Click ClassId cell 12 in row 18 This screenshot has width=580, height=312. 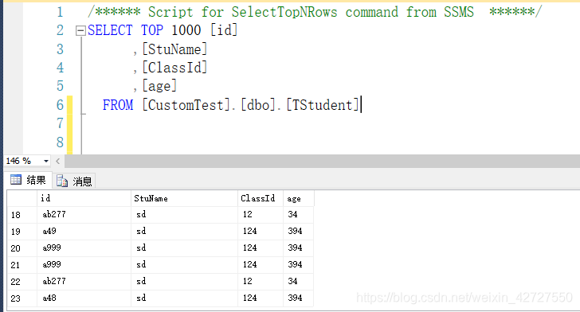[x=261, y=215]
